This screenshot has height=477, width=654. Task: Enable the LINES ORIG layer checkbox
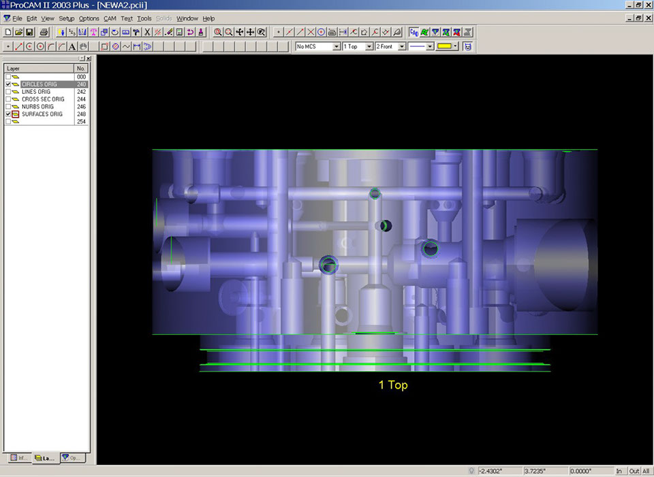8,92
